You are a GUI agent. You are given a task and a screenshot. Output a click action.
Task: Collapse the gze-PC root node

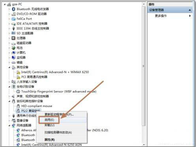[5, 4]
